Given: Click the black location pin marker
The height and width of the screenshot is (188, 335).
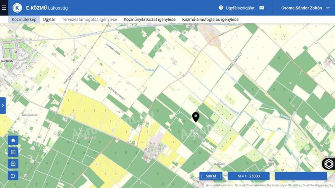Looking at the screenshot, I should click(x=196, y=117).
